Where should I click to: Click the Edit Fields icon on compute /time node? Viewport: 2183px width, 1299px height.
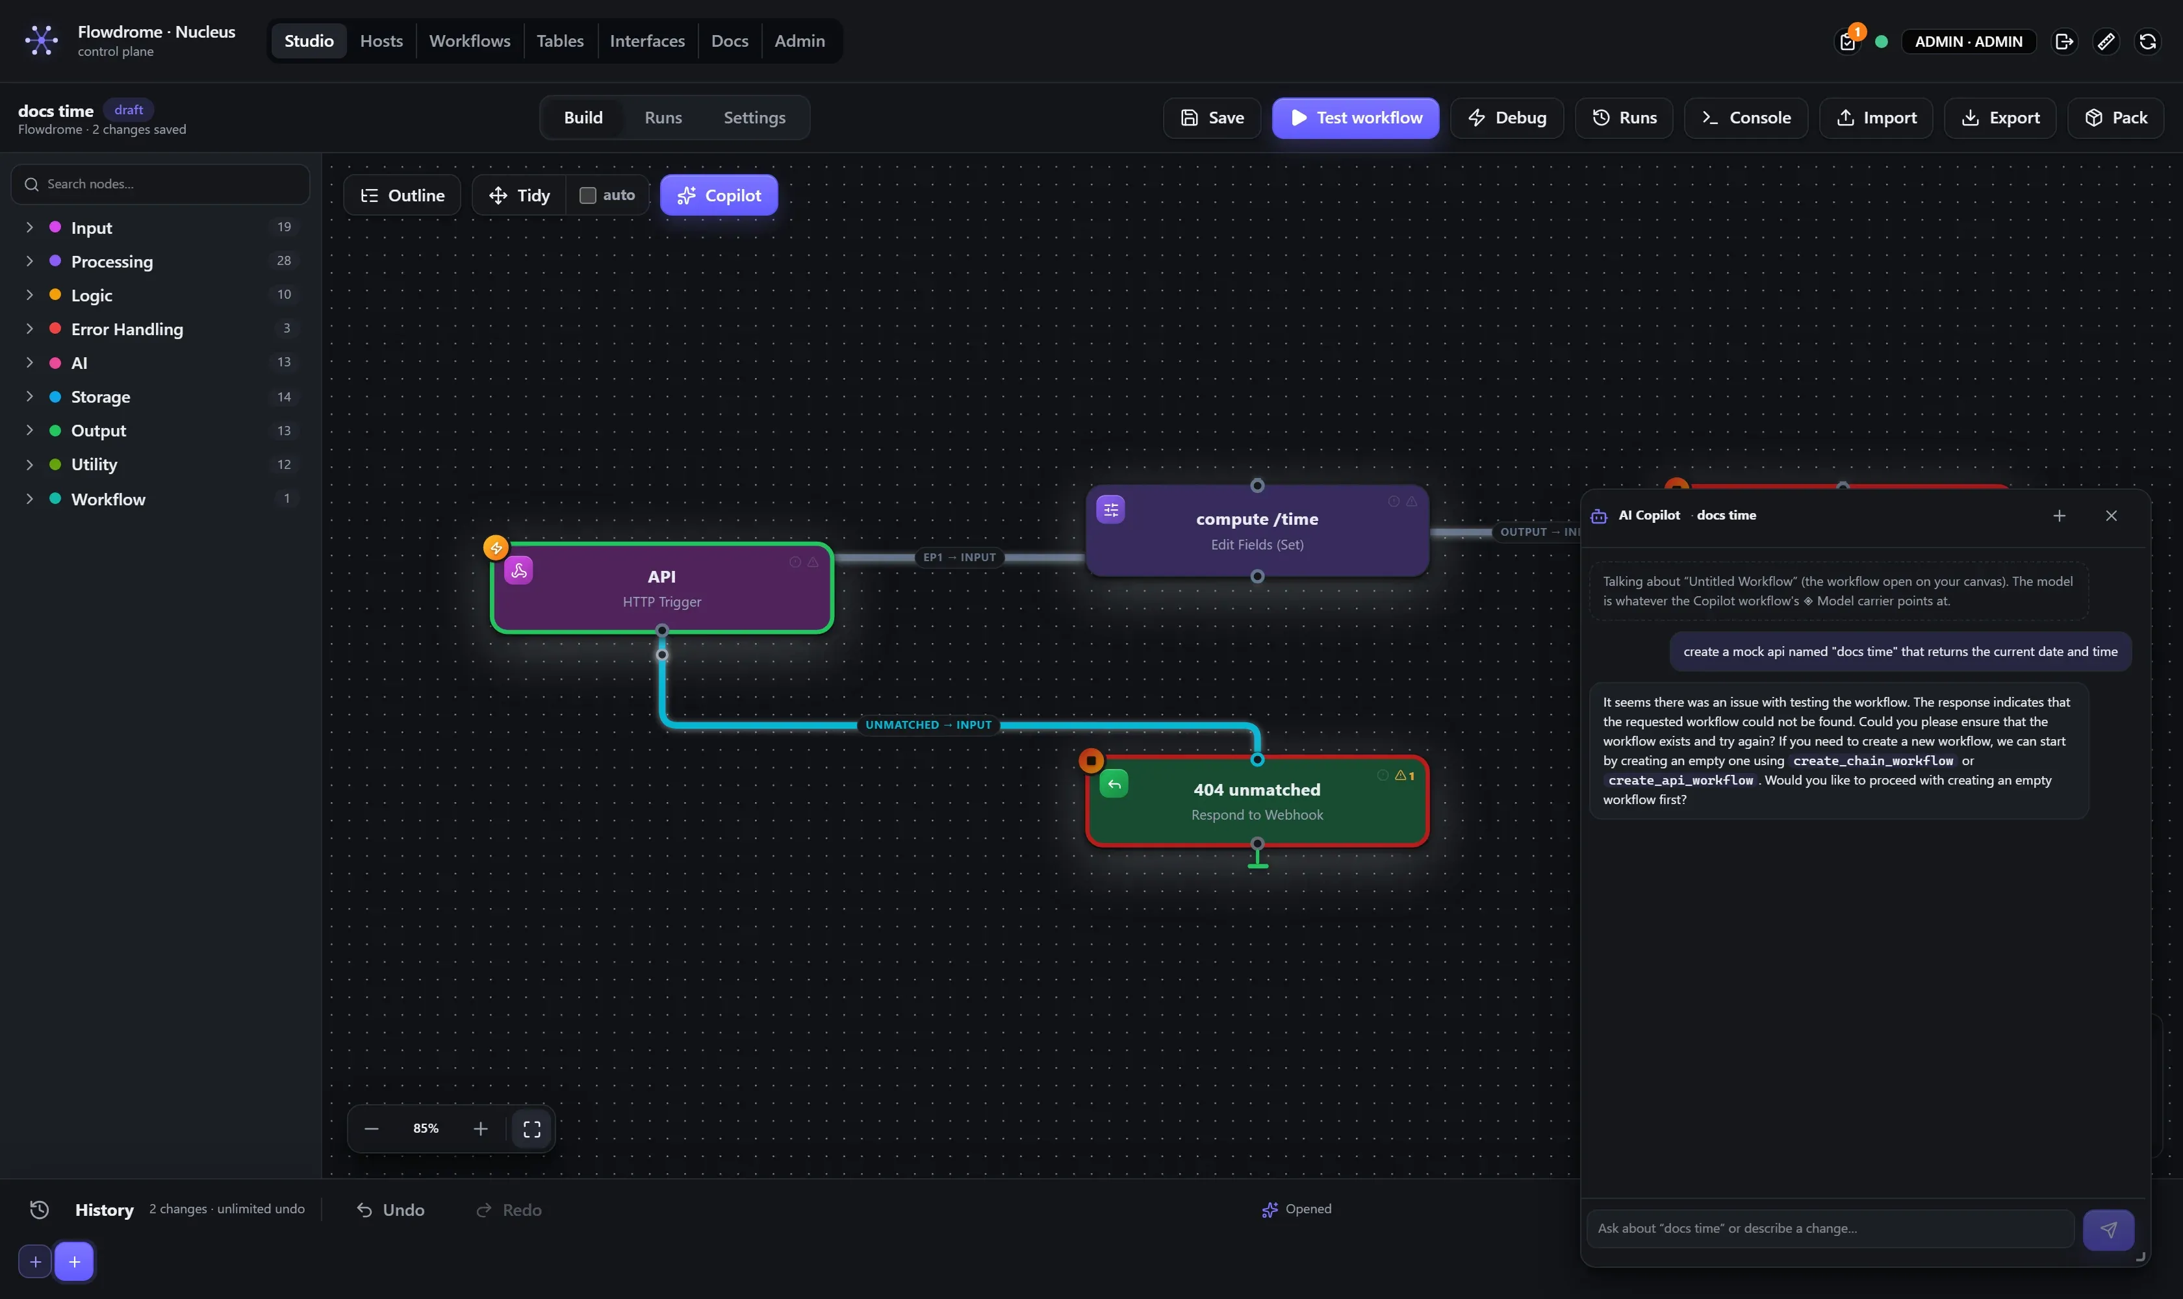[x=1110, y=509]
